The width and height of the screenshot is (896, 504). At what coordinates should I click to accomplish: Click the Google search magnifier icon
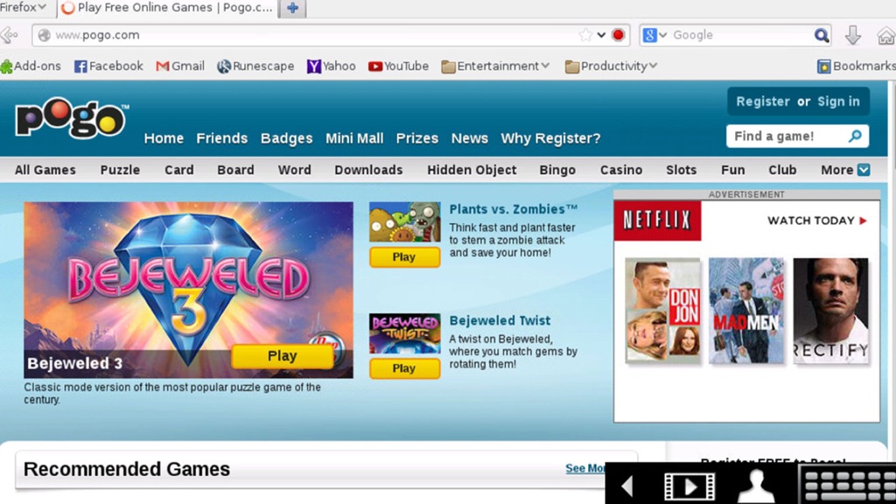point(821,35)
